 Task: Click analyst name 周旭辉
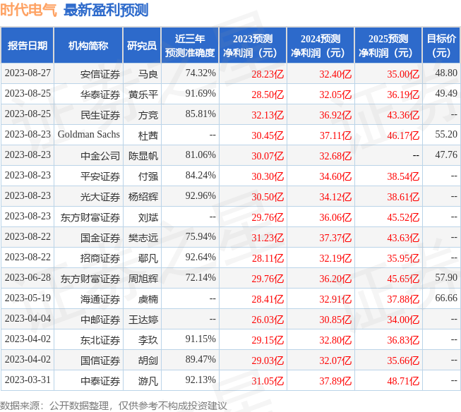(143, 279)
